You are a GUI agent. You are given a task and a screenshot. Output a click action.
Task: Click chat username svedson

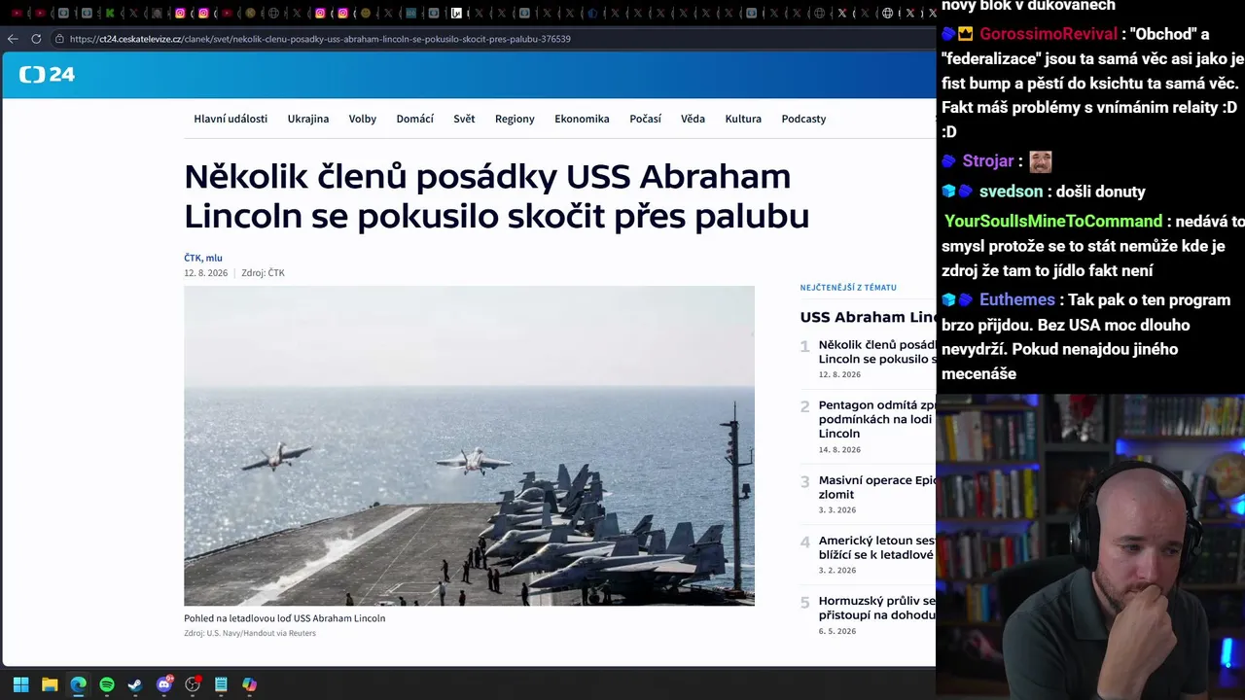click(1011, 192)
